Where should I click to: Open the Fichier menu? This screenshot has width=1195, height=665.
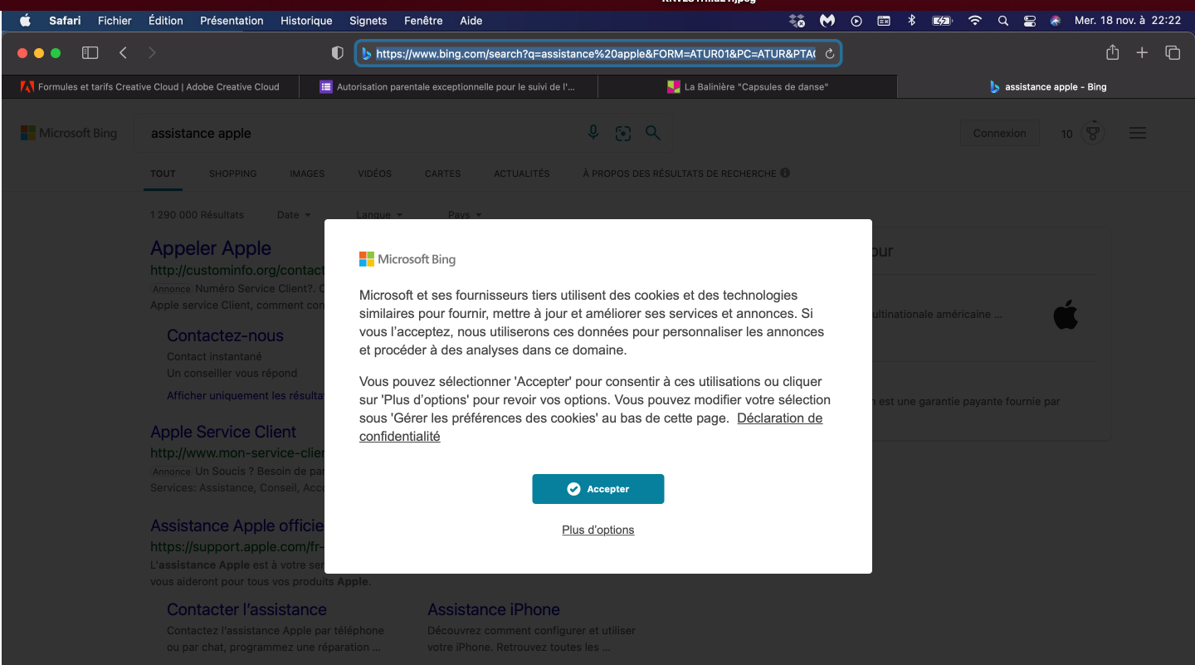(x=115, y=21)
